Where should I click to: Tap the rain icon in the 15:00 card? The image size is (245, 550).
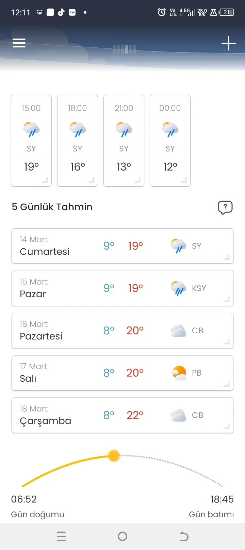coord(31,129)
